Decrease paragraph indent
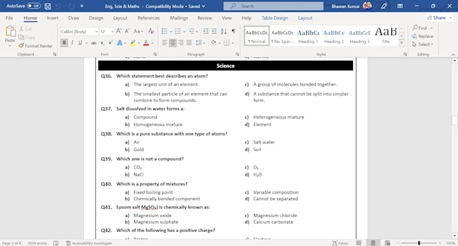The width and height of the screenshot is (458, 246). (x=205, y=31)
